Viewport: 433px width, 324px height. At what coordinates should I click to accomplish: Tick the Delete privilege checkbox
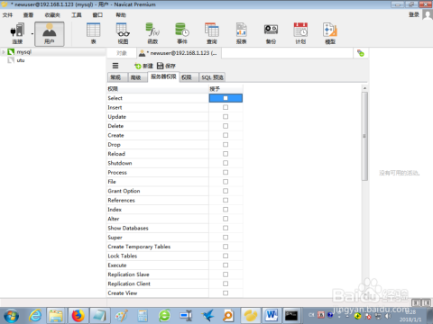[226, 126]
